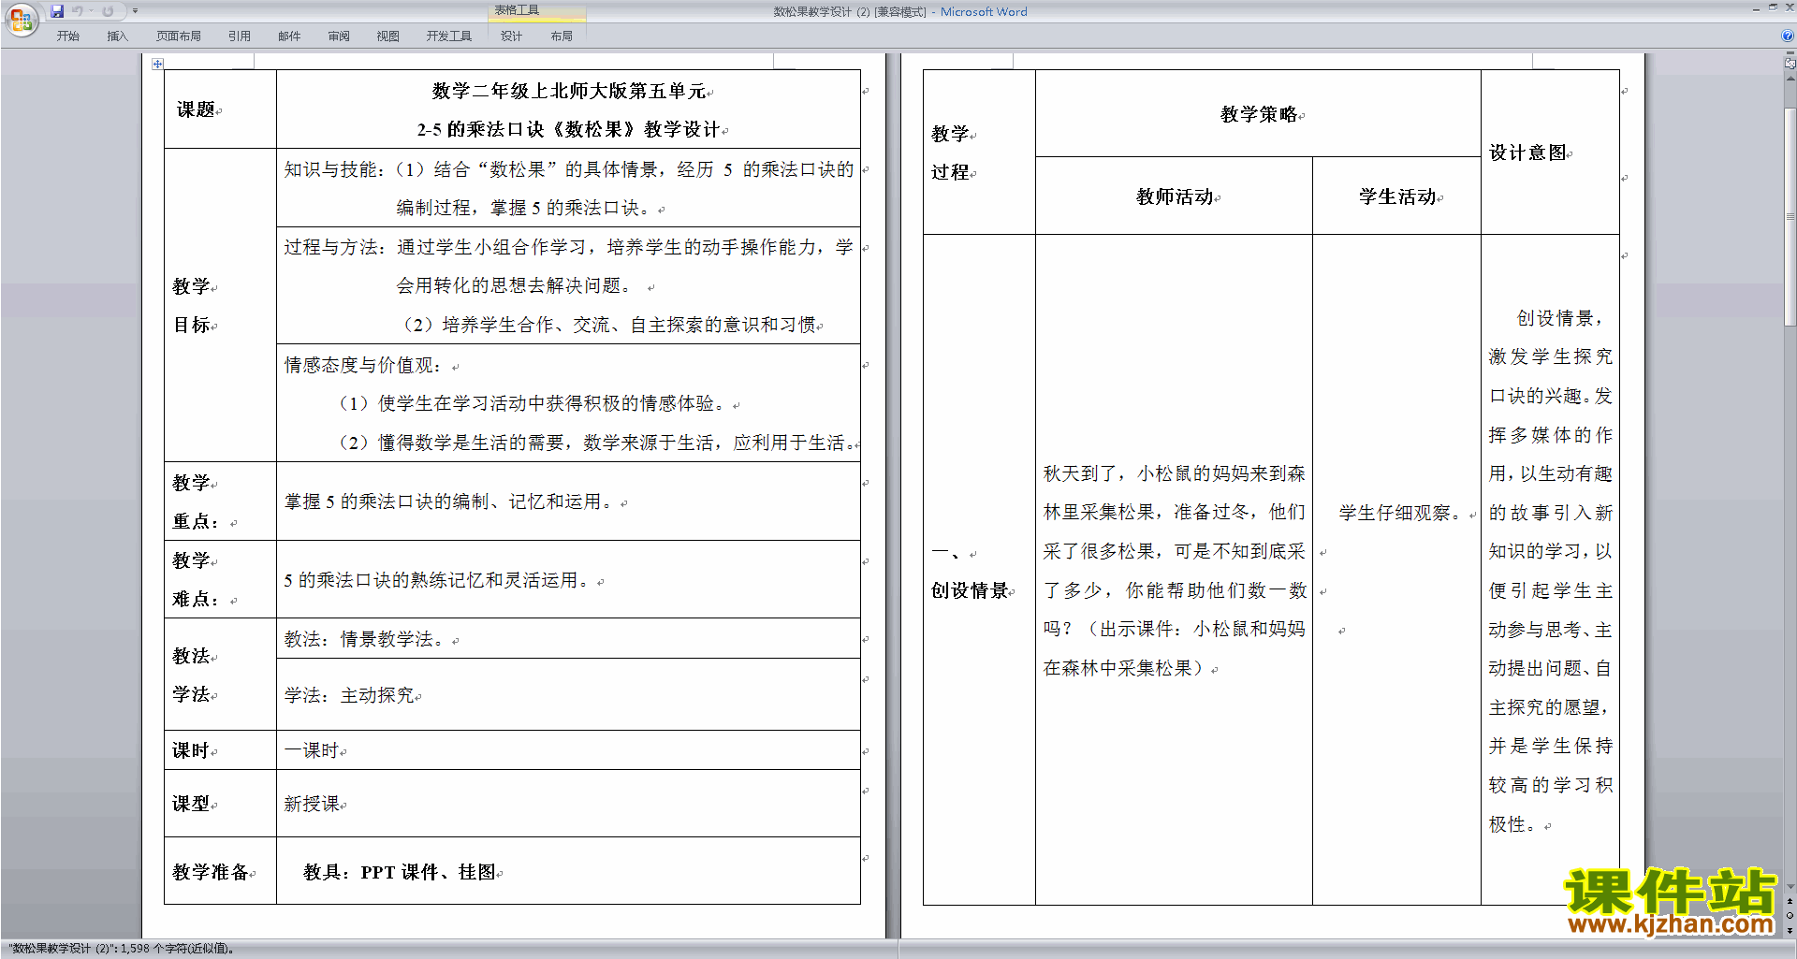Click the 极性。 ending text in design-intent column

pos(1512,824)
